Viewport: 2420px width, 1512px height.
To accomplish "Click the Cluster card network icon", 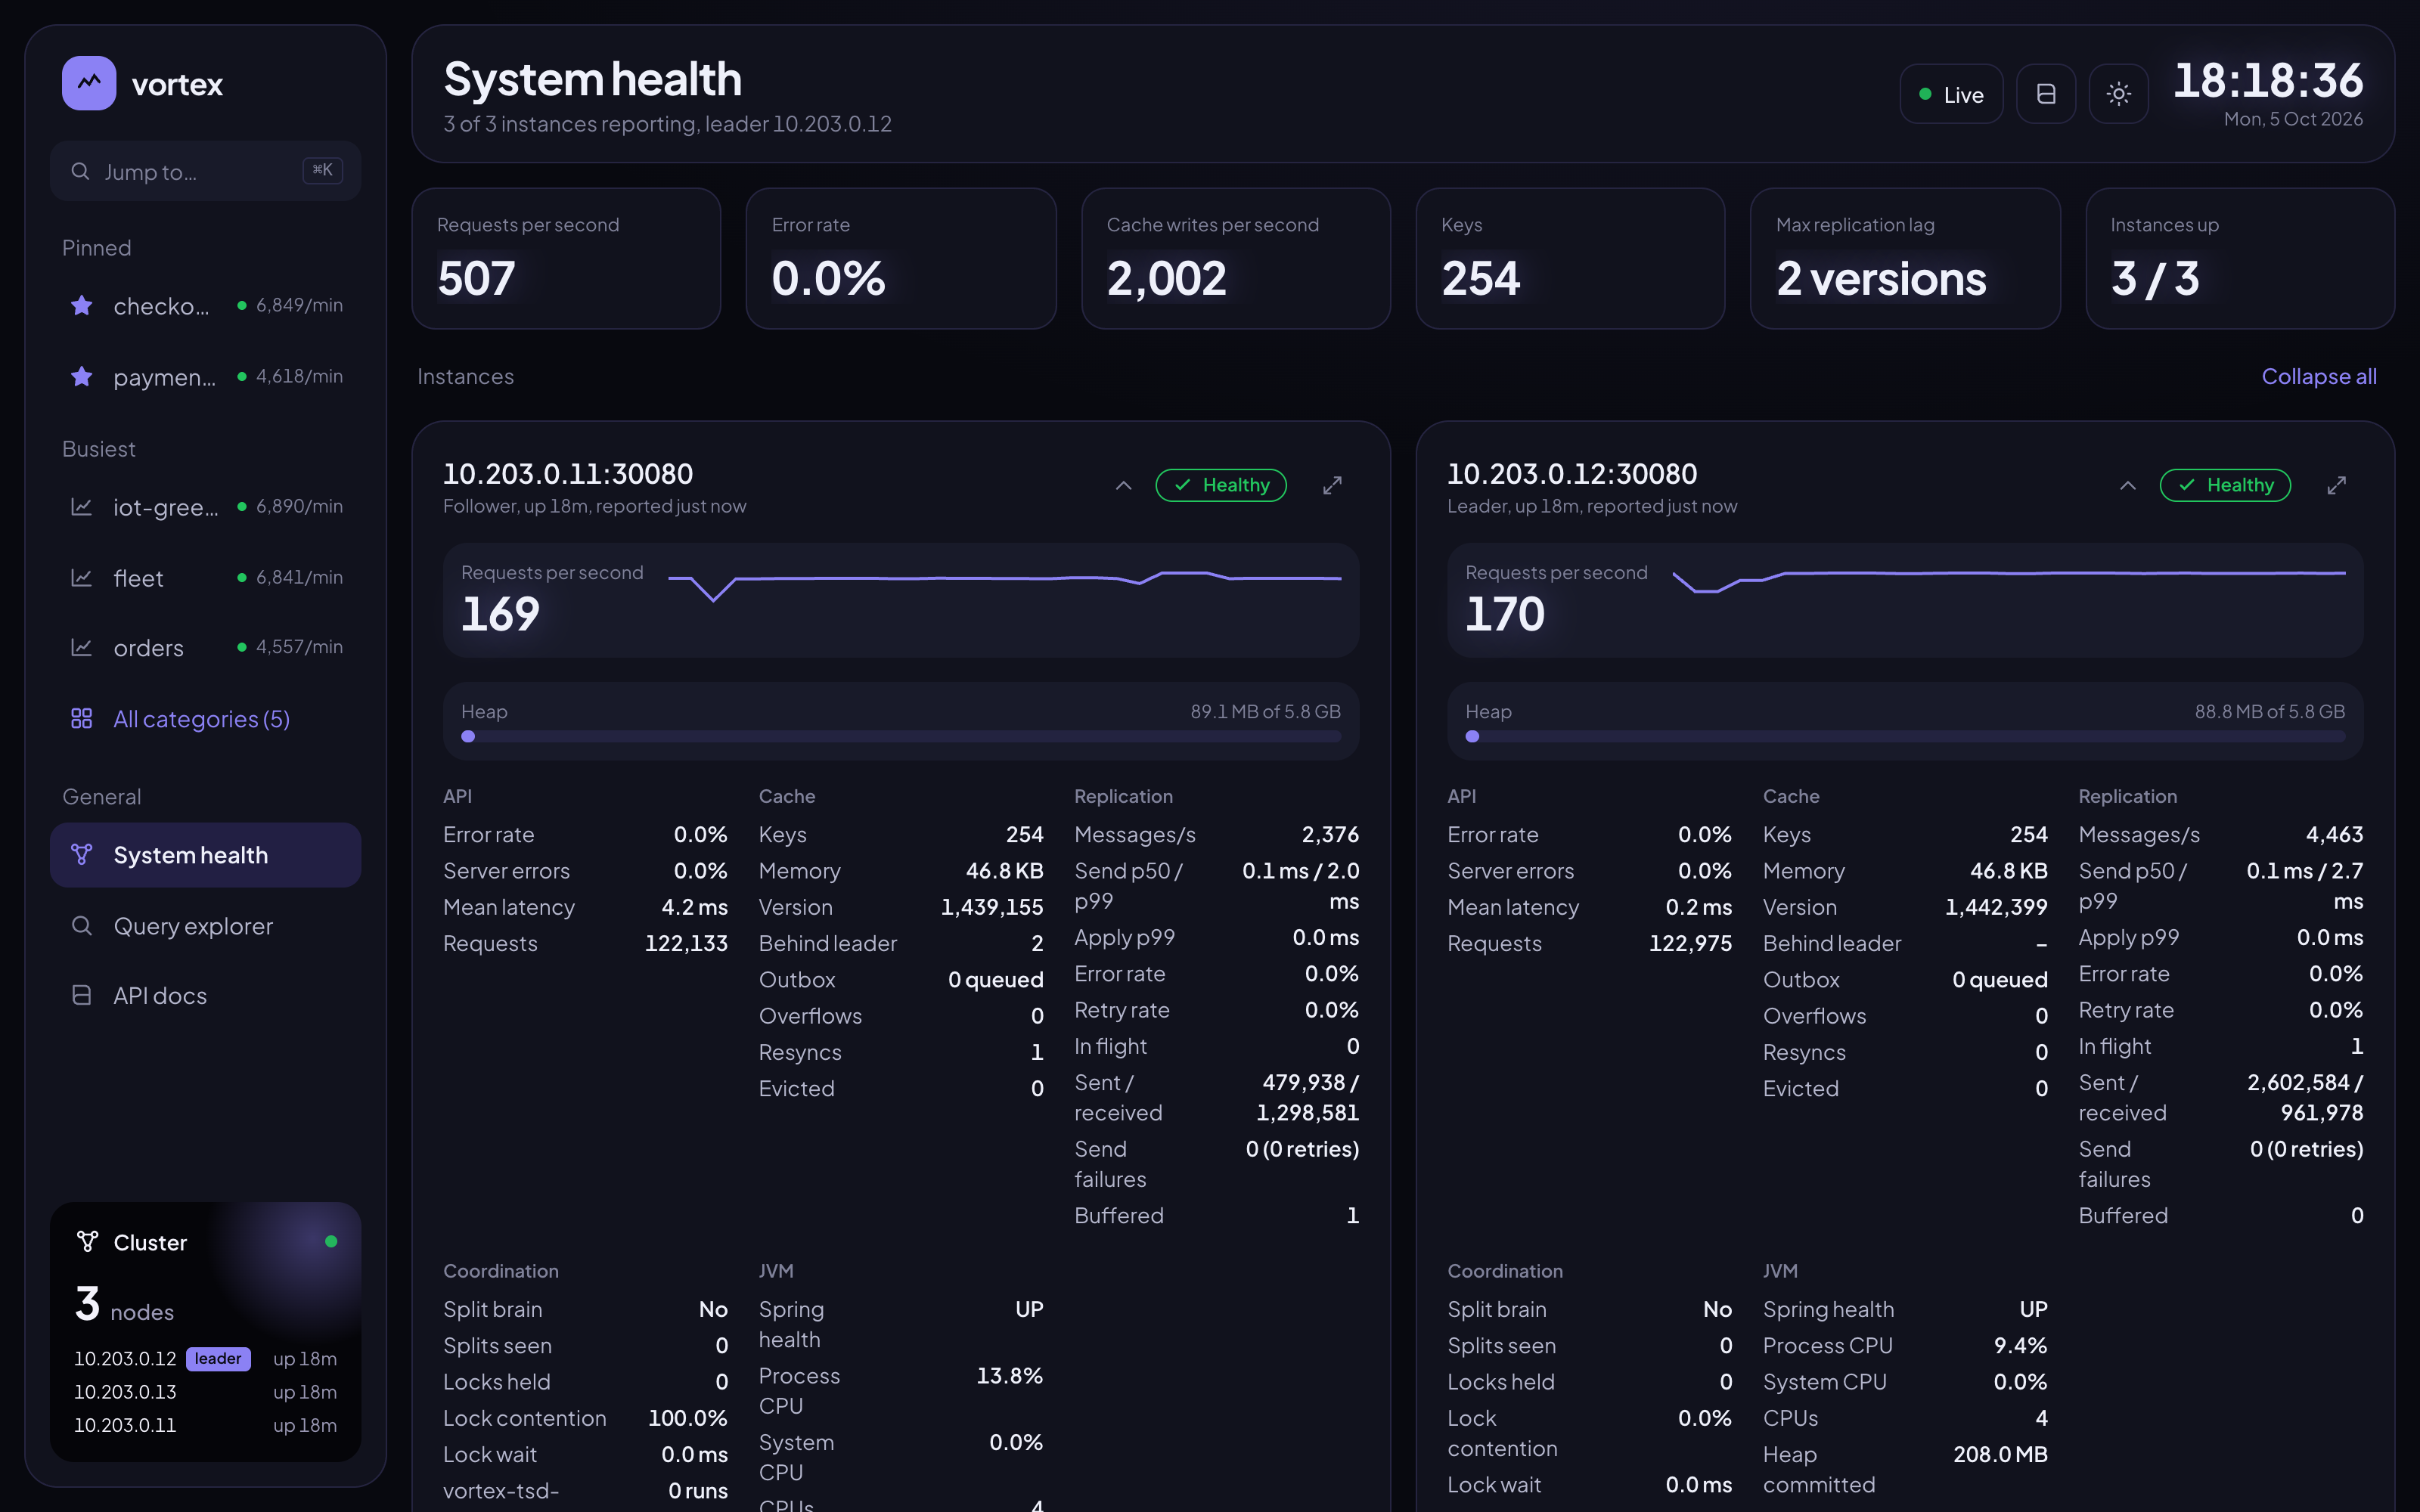I will pyautogui.click(x=88, y=1242).
